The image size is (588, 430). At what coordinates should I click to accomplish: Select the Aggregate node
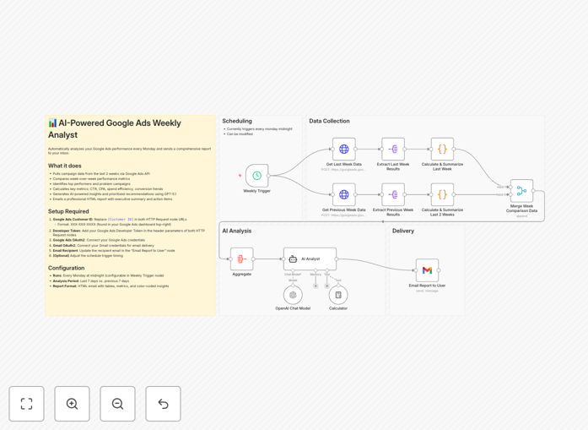point(241,259)
